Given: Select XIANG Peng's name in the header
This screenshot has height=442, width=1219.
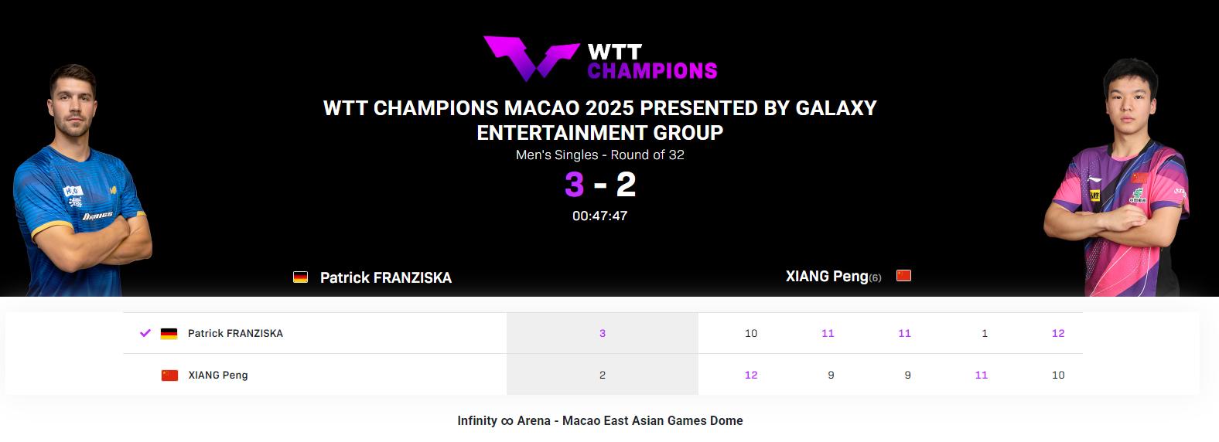Looking at the screenshot, I should click(x=826, y=276).
